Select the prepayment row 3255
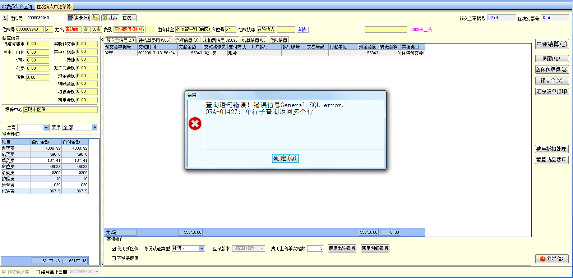Viewport: 573px width, 278px height. 264,53
